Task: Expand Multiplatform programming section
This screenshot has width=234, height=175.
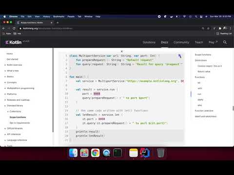Action: click(x=5, y=88)
